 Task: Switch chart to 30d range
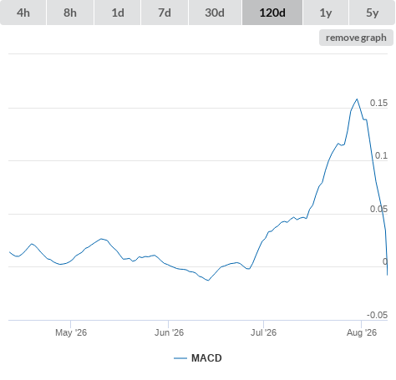tap(215, 13)
